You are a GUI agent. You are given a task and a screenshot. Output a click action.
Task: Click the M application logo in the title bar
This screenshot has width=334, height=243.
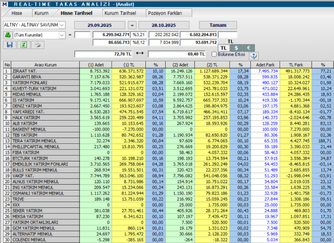coord(5,4)
